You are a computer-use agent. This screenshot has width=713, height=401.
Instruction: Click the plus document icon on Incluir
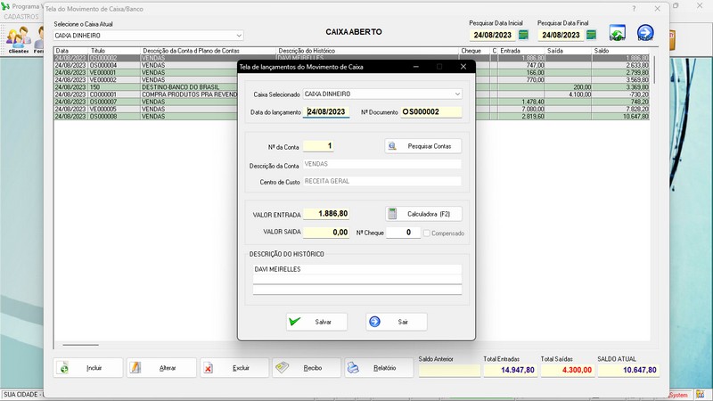tap(64, 368)
